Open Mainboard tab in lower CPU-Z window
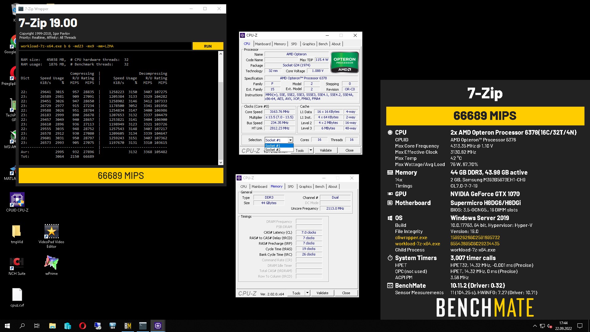590x332 pixels. coord(259,187)
